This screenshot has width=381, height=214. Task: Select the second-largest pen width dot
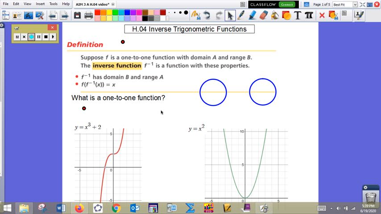point(180,12)
